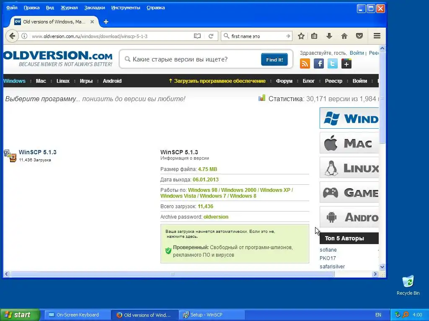The height and width of the screenshot is (321, 429).
Task: Click the WinSCP 5.1.3 title link
Action: click(x=37, y=152)
